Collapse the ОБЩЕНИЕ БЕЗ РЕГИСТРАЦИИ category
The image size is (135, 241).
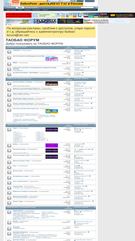[x=95, y=47]
